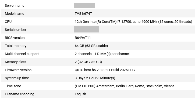This screenshot has height=99, width=195.
Task: Click the Filename encoding label
Action: 20,94
